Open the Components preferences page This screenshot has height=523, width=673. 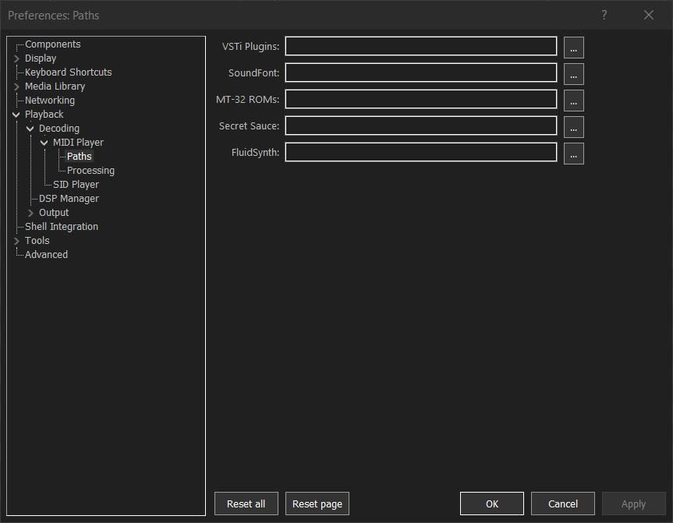(52, 44)
